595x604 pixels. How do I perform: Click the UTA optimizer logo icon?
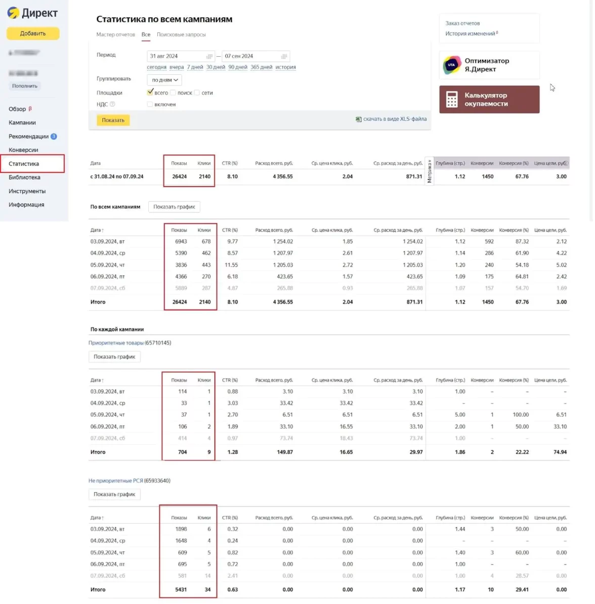452,65
